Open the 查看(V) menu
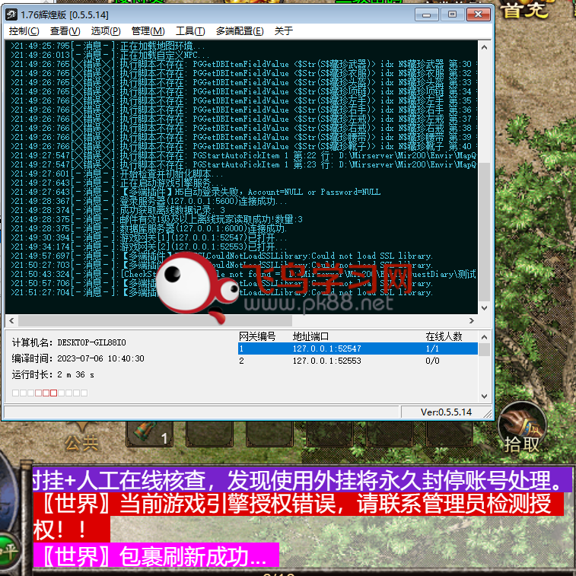This screenshot has height=576, width=576. pyautogui.click(x=65, y=31)
